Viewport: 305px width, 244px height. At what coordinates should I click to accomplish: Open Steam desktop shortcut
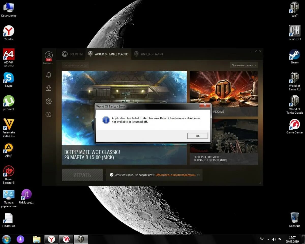pos(295,56)
